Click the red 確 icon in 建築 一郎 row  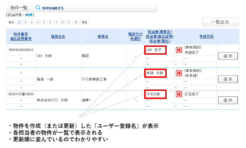178,73
